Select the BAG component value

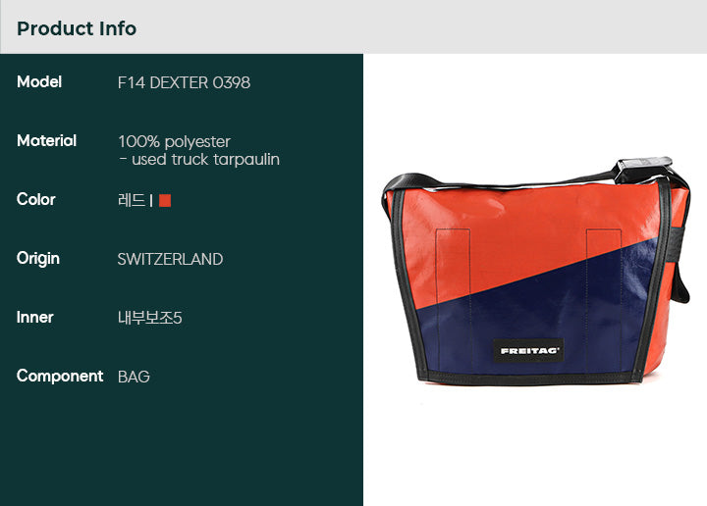[x=134, y=377]
